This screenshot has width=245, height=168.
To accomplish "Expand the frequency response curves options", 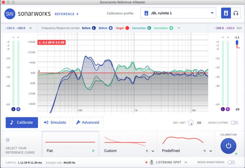I will click(179, 28).
